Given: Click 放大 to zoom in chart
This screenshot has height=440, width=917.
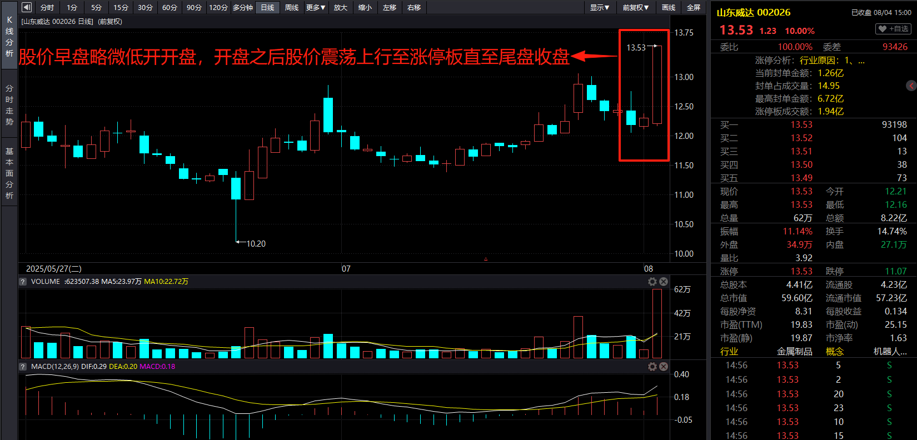Looking at the screenshot, I should pos(341,7).
